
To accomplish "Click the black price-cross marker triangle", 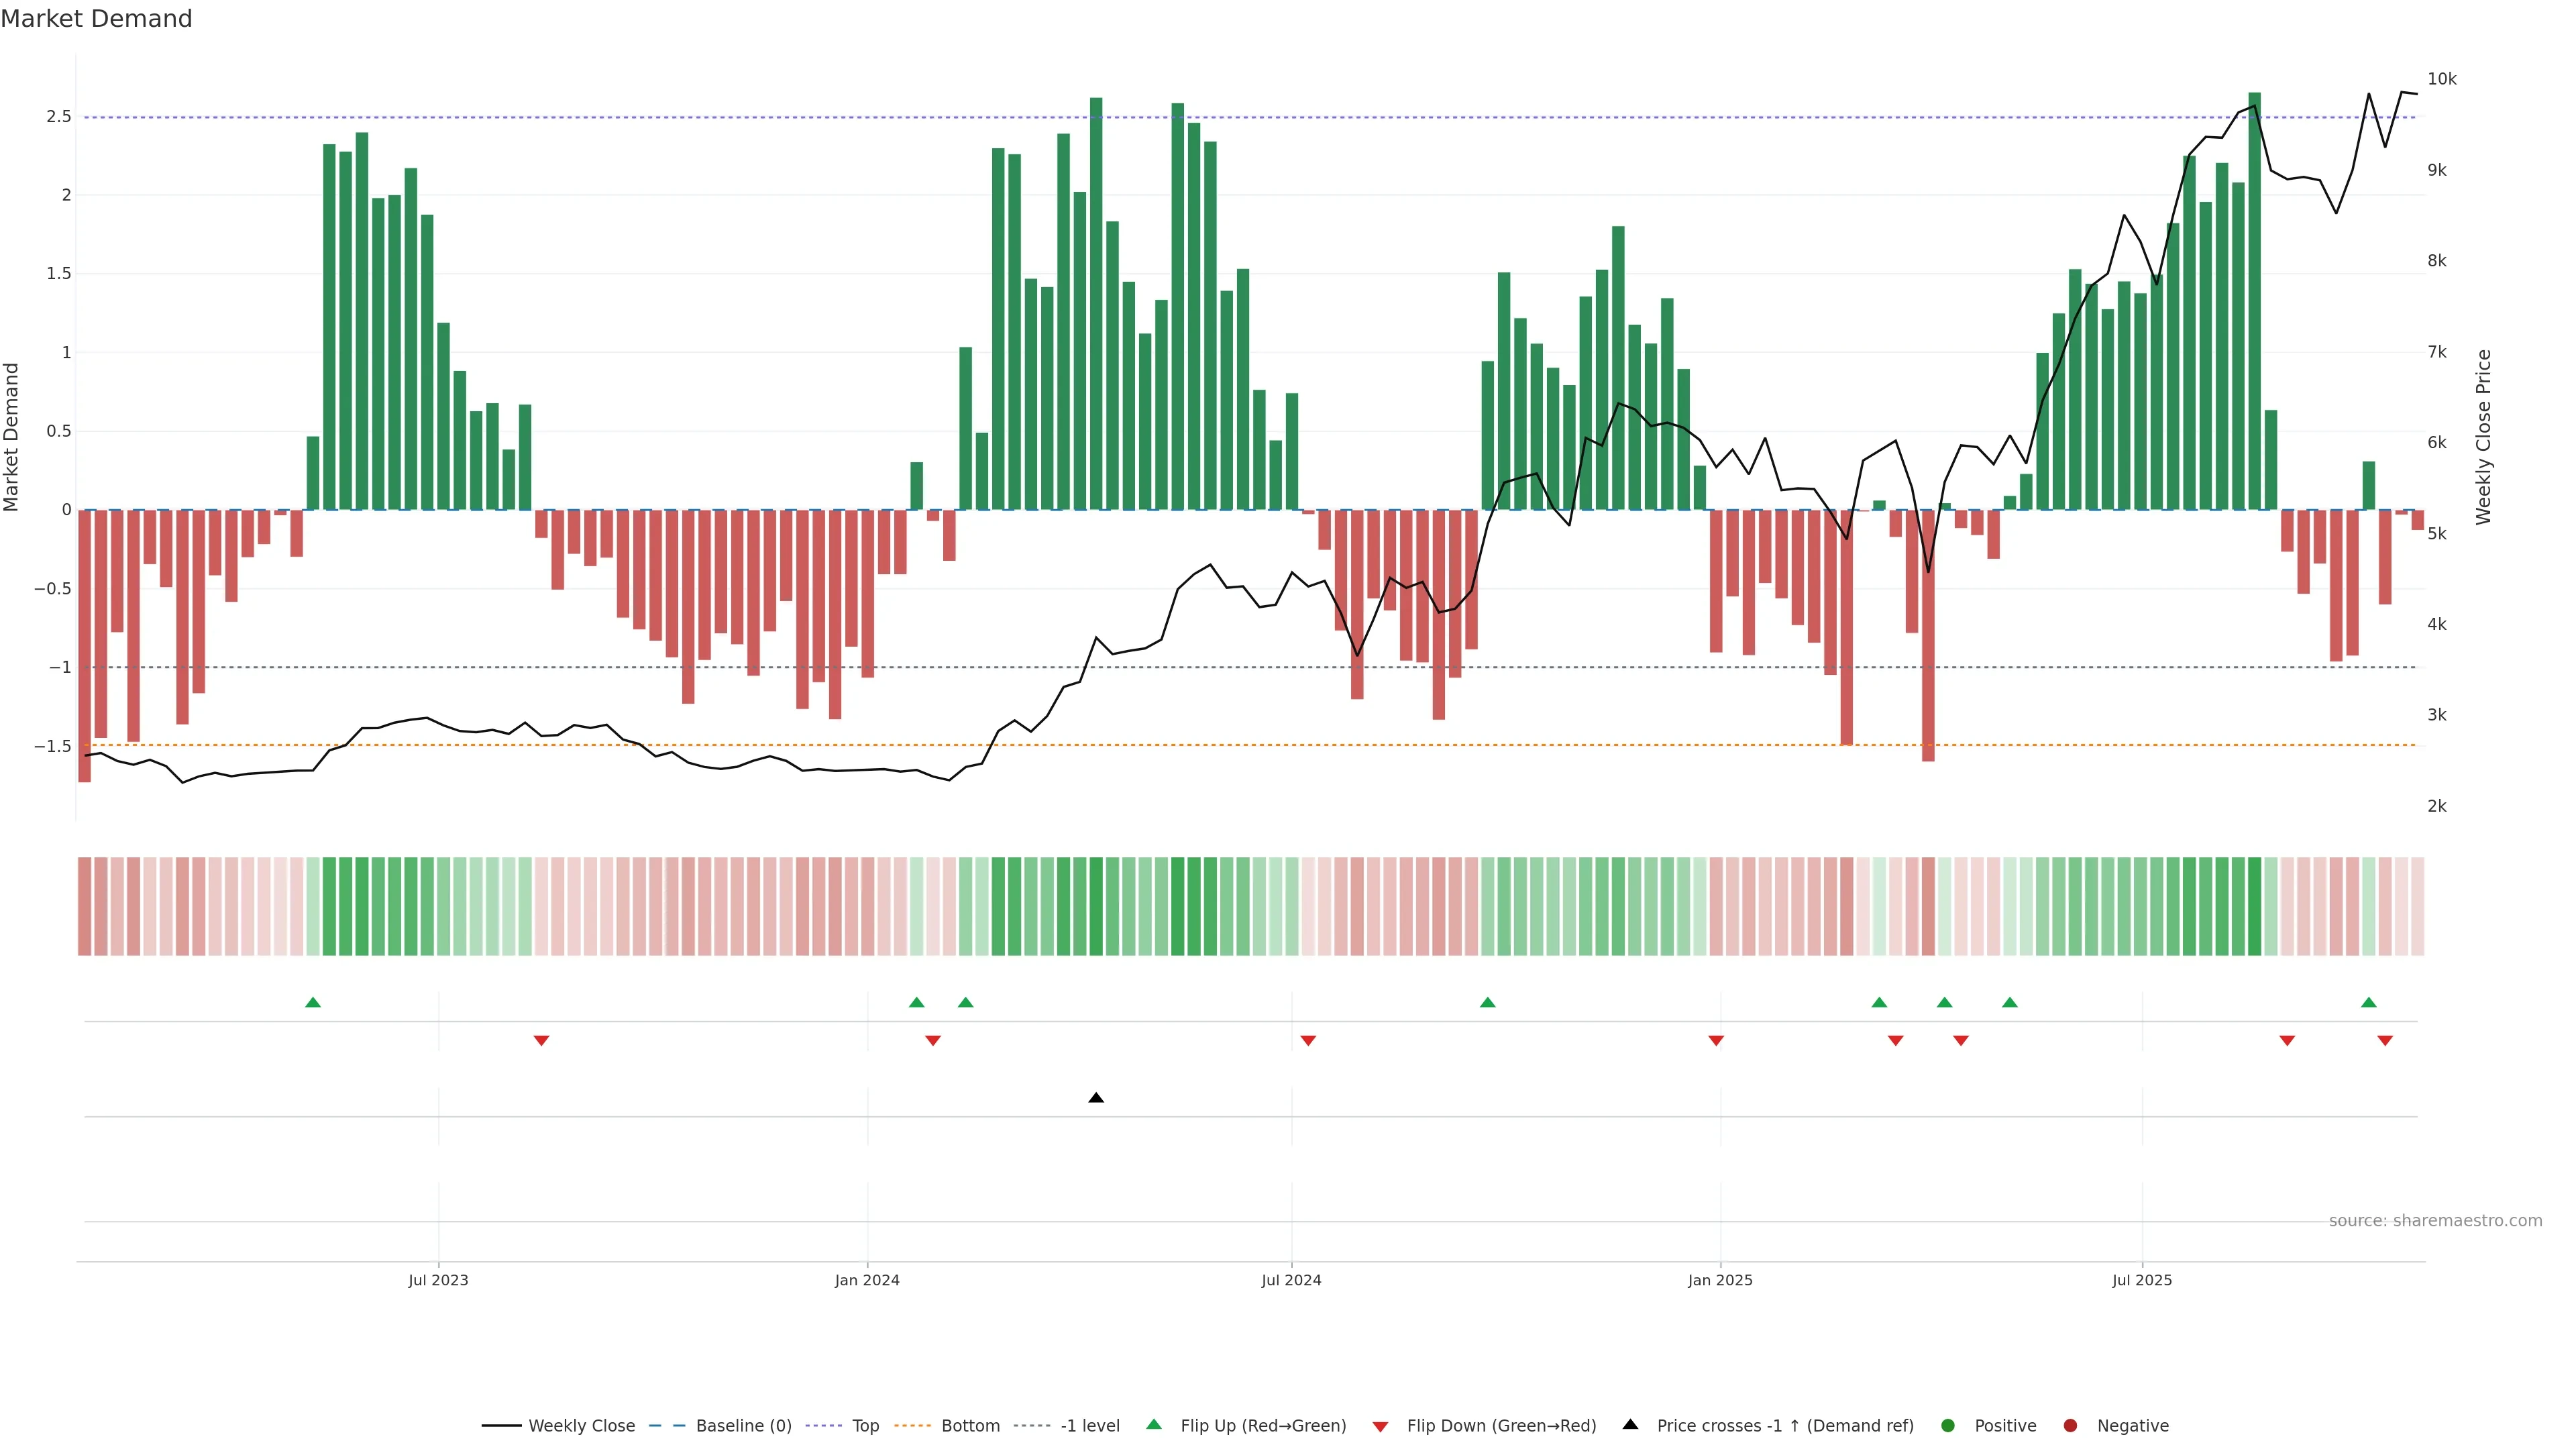I will pos(1096,1098).
